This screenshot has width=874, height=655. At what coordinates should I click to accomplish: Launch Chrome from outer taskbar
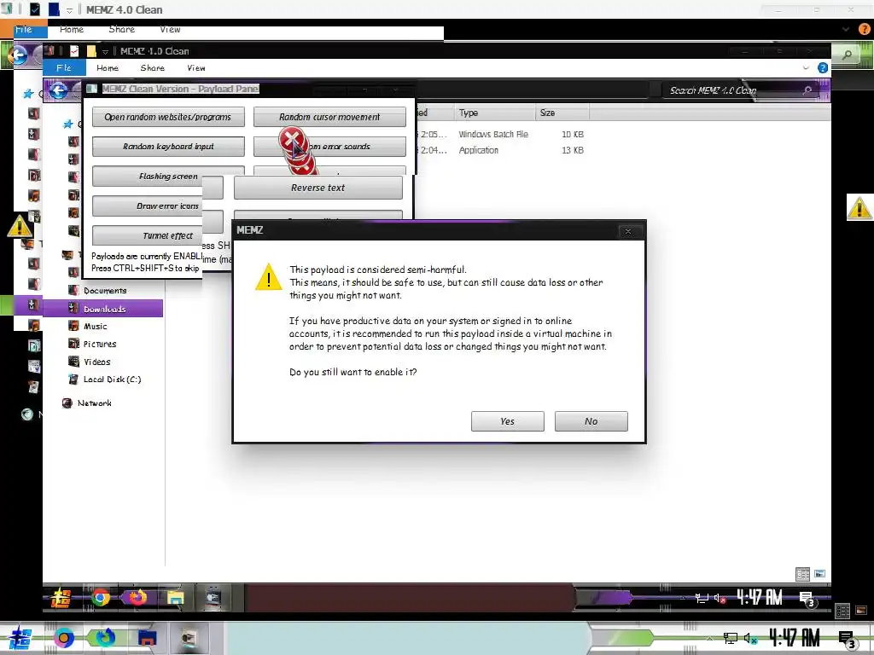(x=63, y=638)
